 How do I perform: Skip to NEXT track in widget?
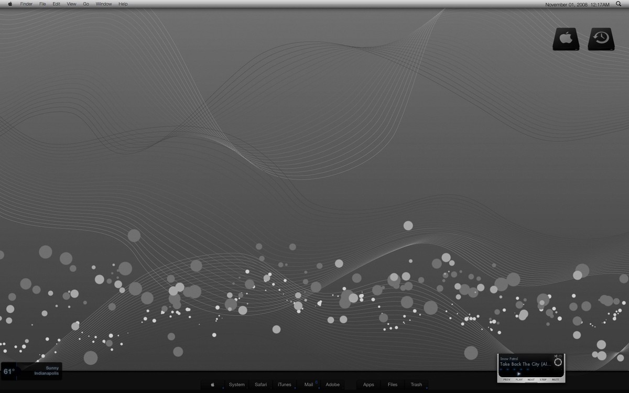531,379
